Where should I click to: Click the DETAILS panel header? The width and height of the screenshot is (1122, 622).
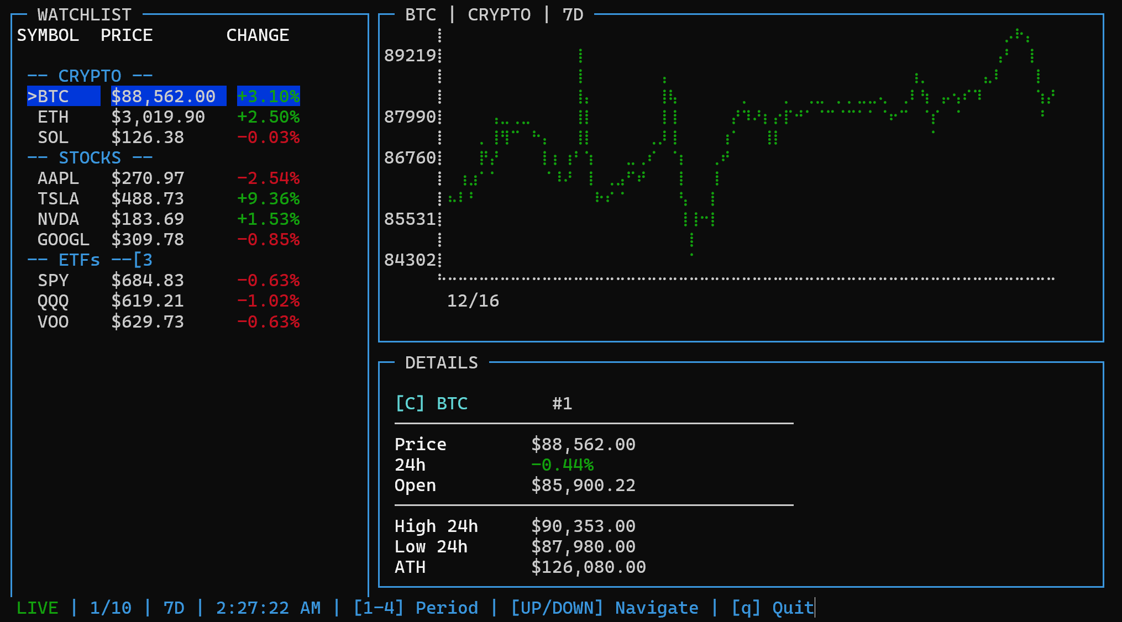click(x=442, y=362)
